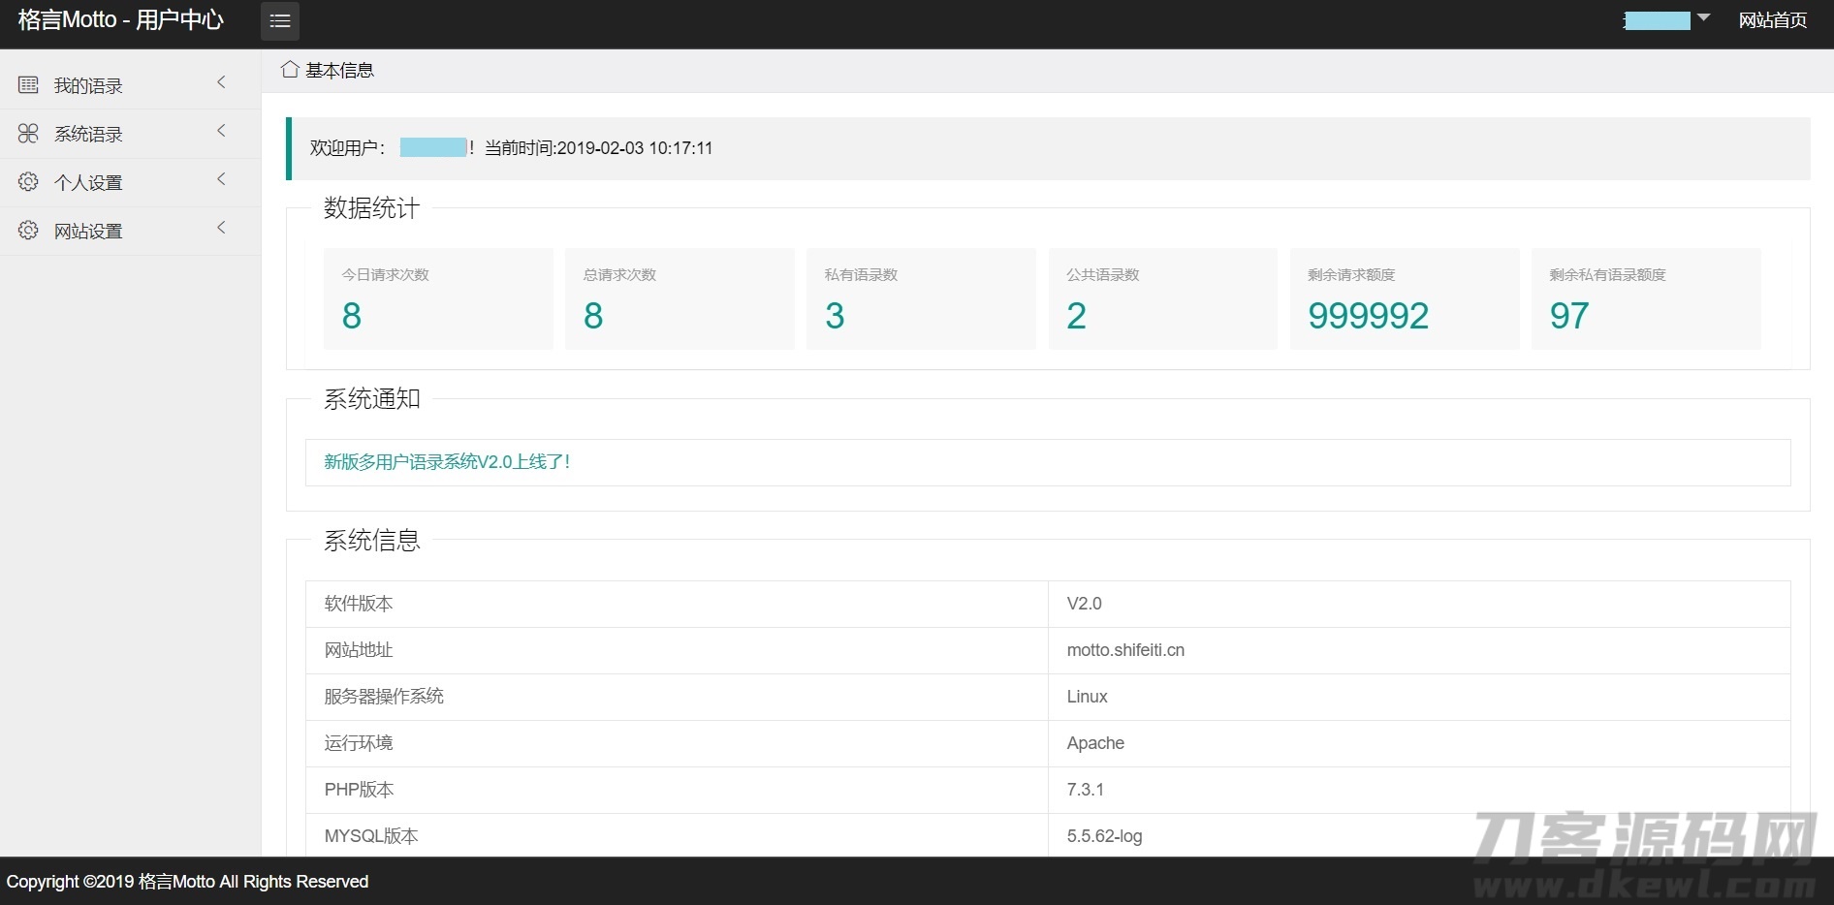Image resolution: width=1834 pixels, height=905 pixels.
Task: Click the clover icon beside 系统语录
Action: coord(28,134)
